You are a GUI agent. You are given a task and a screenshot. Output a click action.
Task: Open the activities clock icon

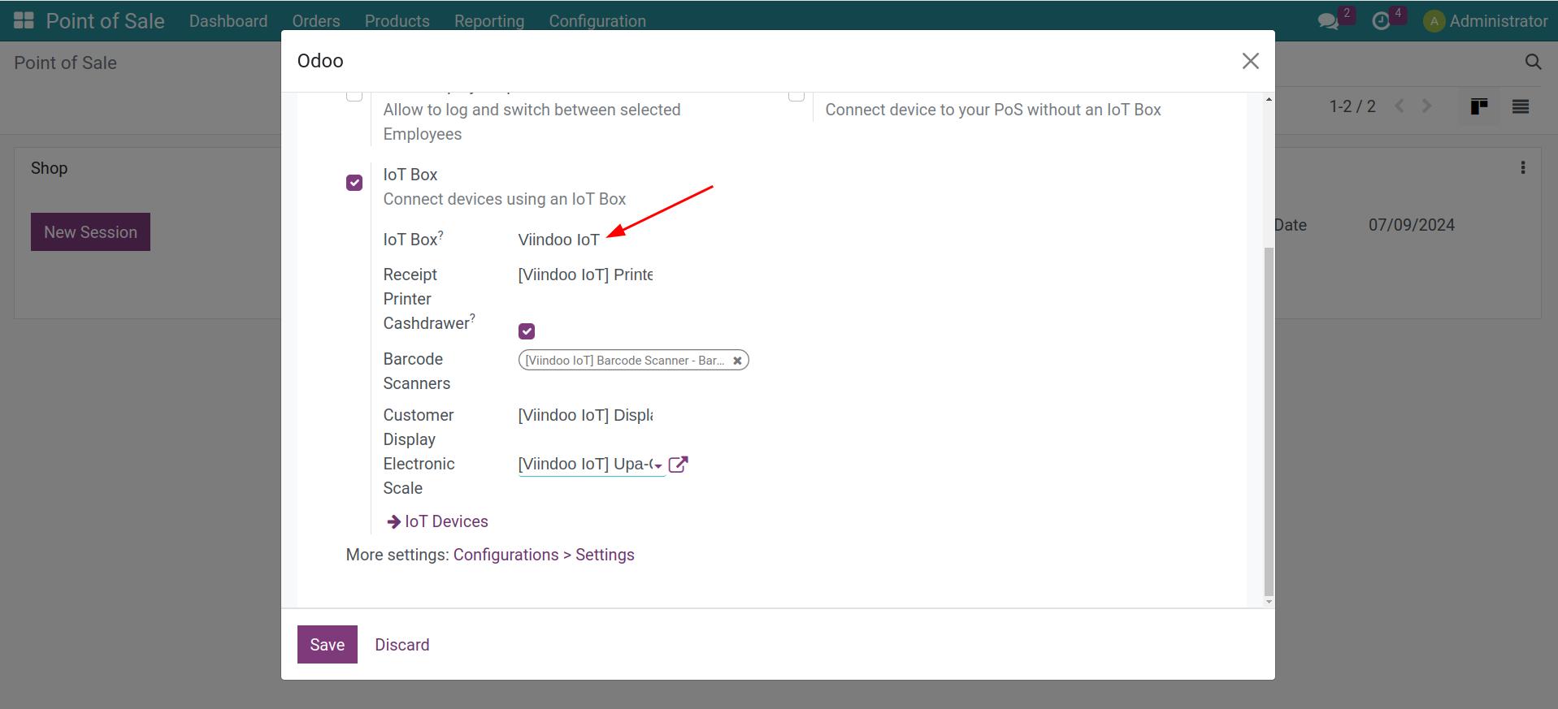[x=1381, y=21]
